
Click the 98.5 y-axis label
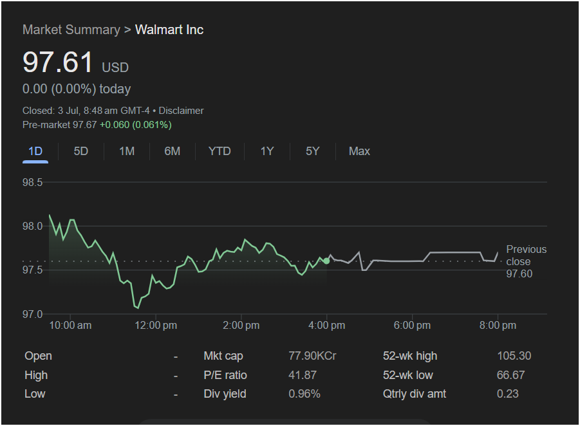tap(33, 182)
